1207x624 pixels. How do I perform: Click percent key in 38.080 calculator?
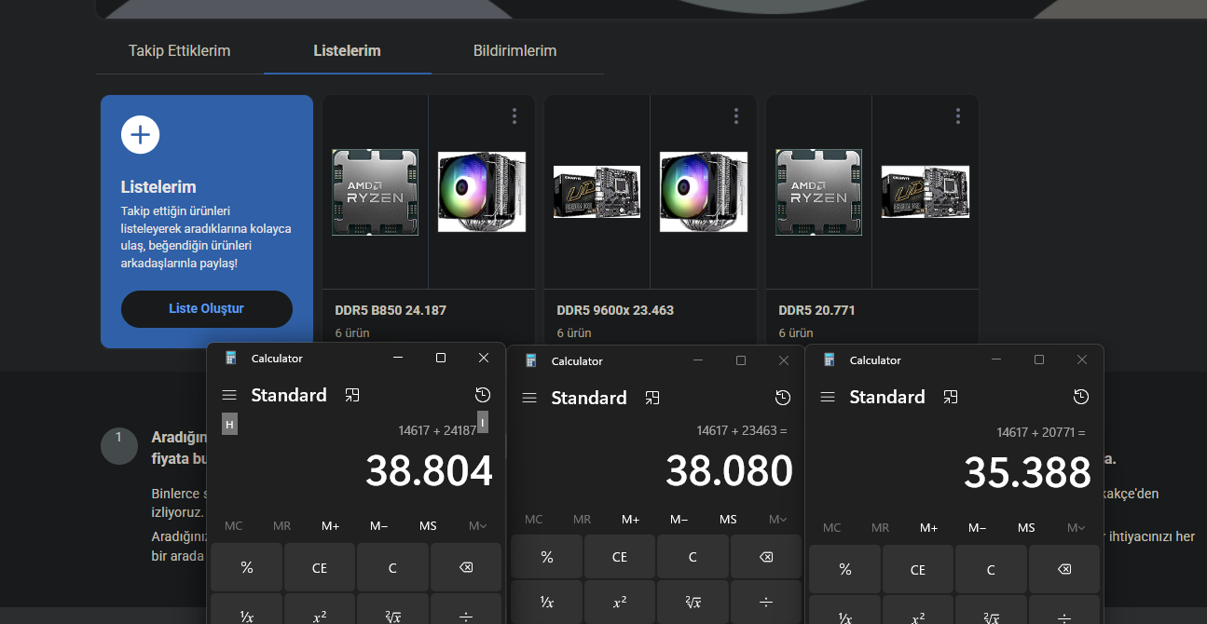(x=547, y=557)
